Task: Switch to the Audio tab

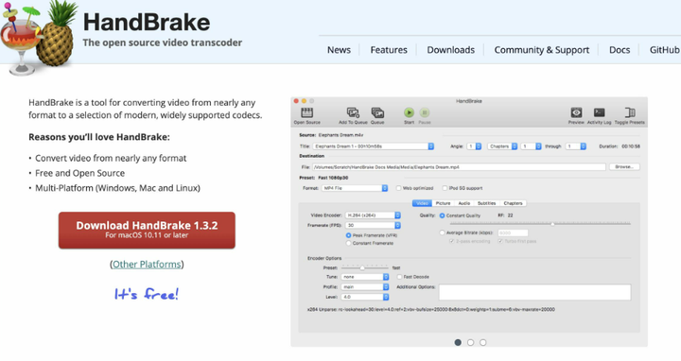Action: coord(463,203)
